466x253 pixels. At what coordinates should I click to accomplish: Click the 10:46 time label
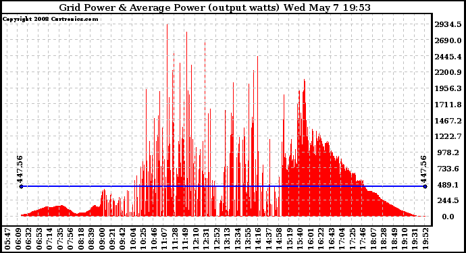tap(154, 239)
